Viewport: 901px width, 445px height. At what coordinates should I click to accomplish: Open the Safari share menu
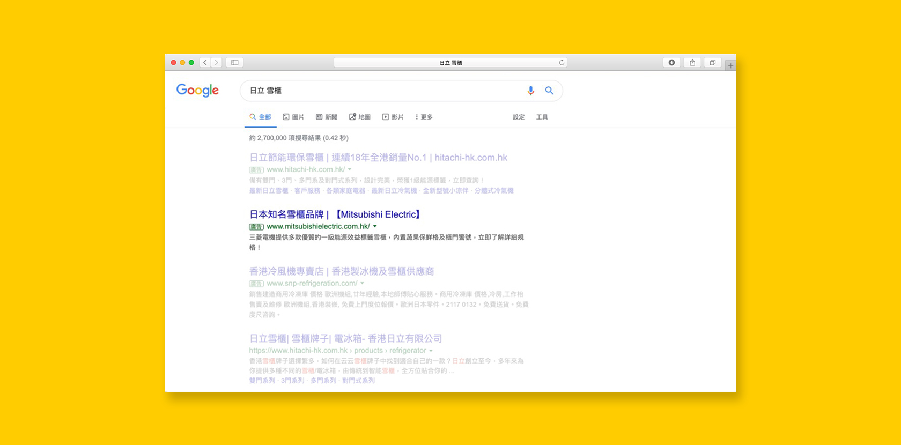692,63
